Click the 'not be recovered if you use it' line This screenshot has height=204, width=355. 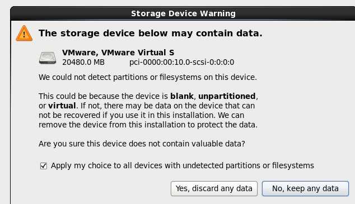141,115
